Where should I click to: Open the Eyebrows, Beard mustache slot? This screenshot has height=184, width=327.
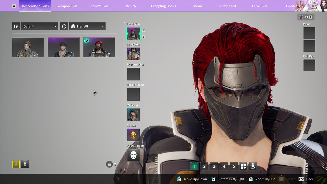point(133,155)
